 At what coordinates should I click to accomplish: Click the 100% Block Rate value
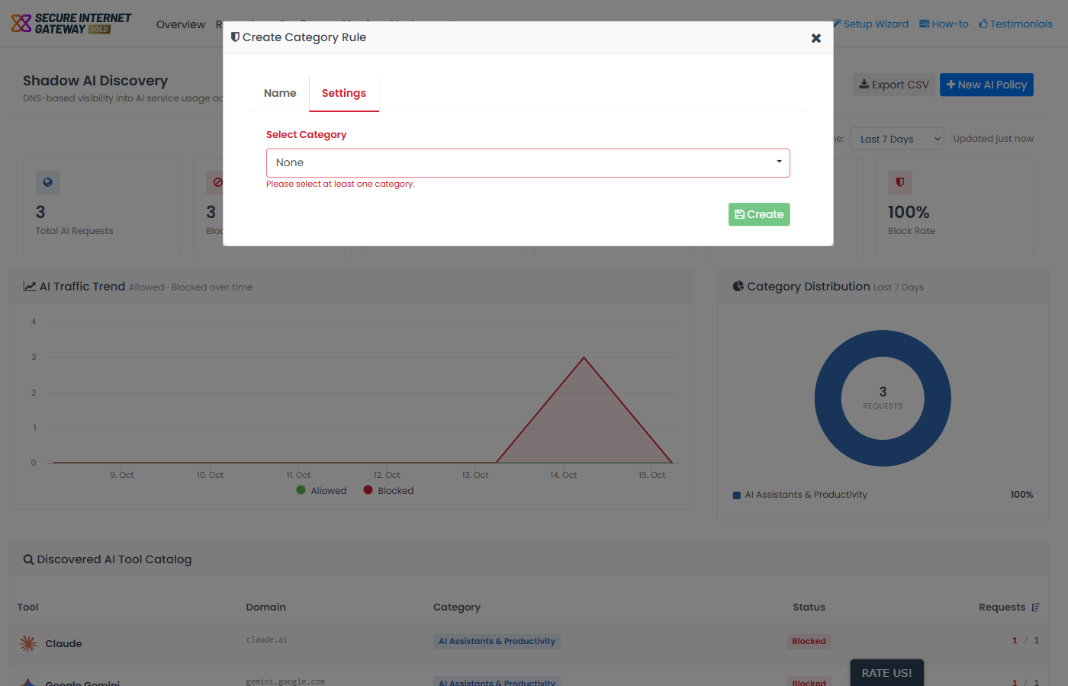point(909,212)
